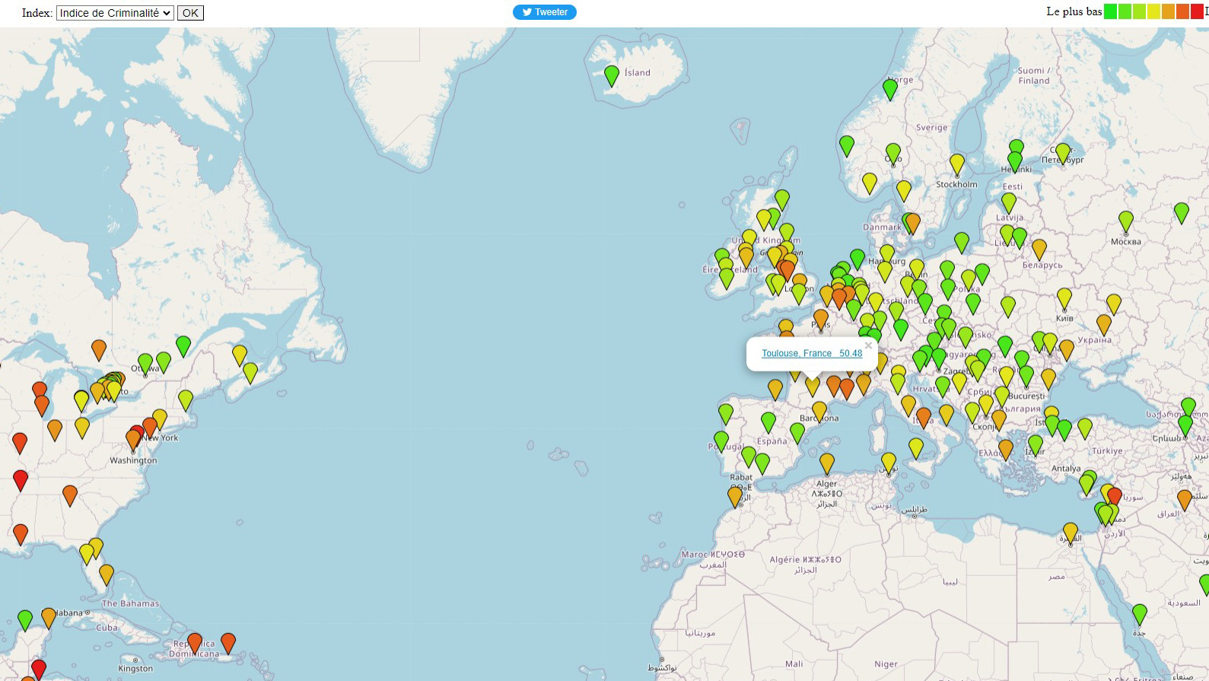
Task: Select the orange marker above Беларусь
Action: tap(1039, 248)
